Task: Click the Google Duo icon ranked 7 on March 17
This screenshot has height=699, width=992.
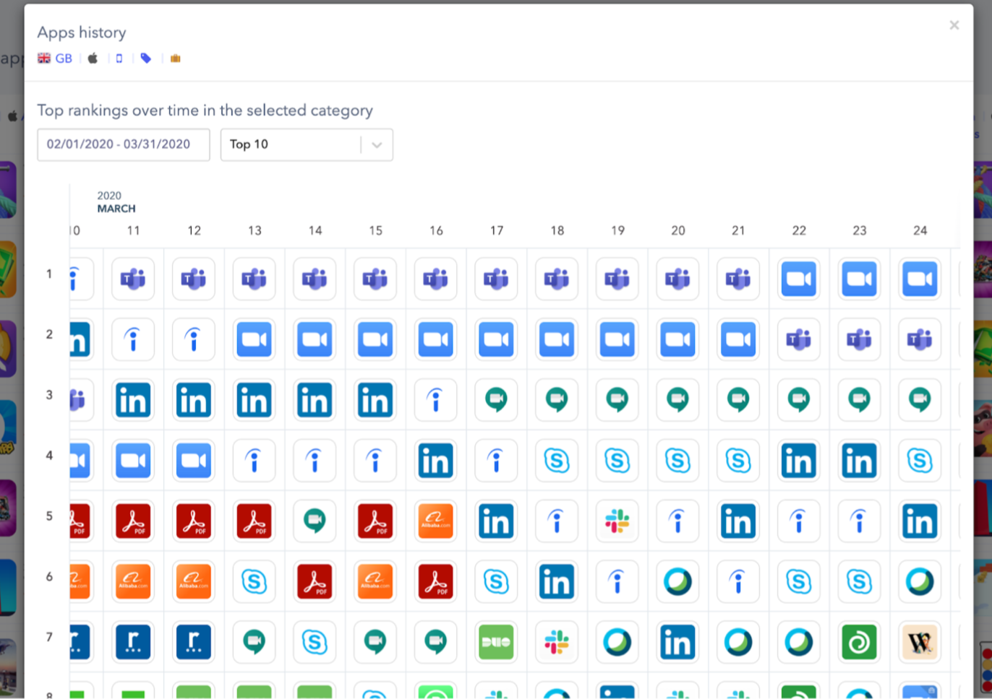Action: [495, 643]
